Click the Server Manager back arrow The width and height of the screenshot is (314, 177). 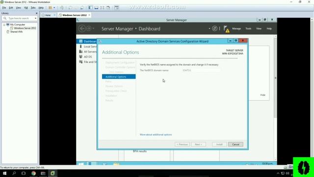[x=82, y=29]
